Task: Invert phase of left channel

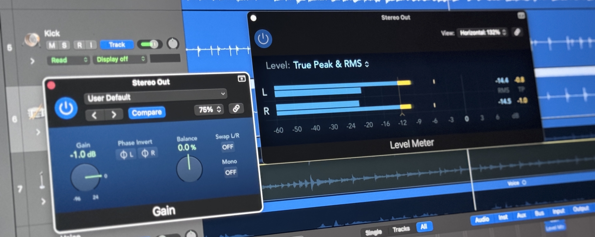Action: (x=126, y=154)
